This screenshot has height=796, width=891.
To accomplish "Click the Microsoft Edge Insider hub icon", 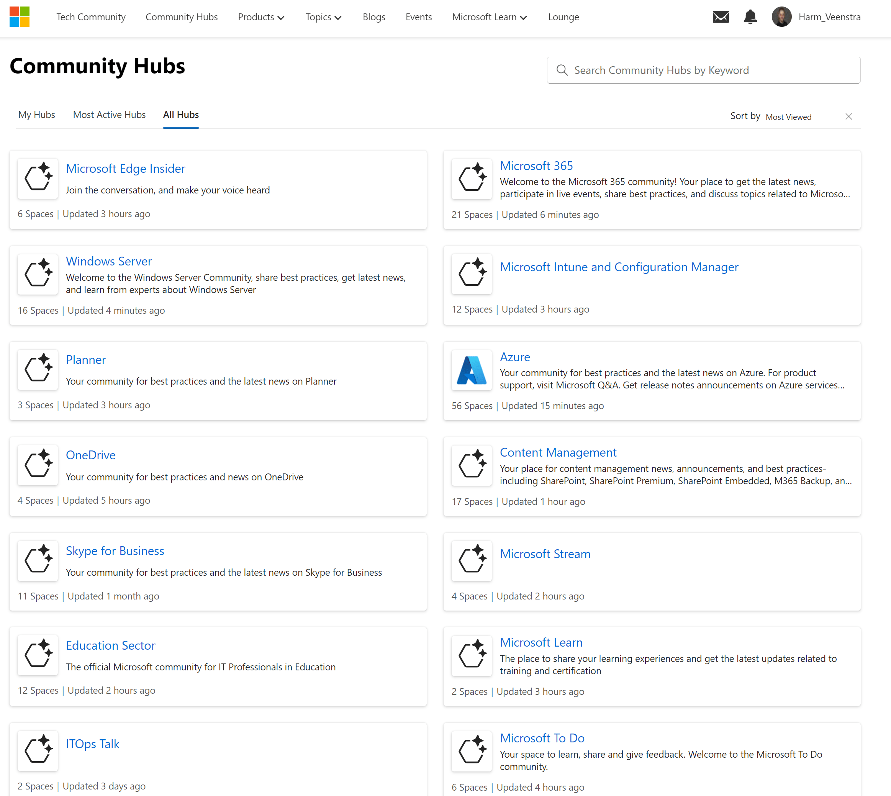I will tap(38, 179).
